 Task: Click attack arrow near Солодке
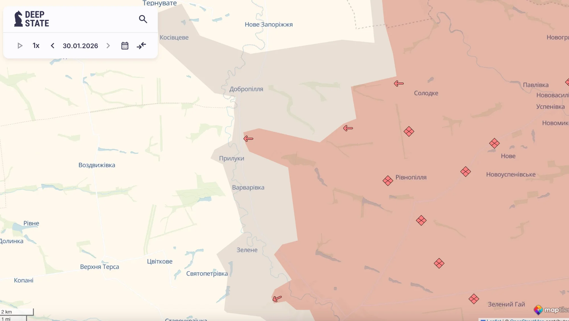pyautogui.click(x=399, y=83)
